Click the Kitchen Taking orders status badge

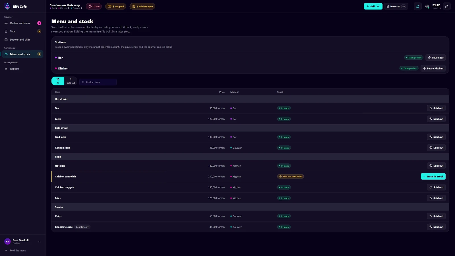click(409, 68)
